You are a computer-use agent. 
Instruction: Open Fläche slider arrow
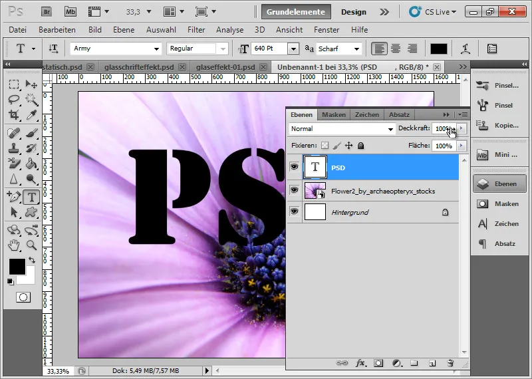point(461,146)
